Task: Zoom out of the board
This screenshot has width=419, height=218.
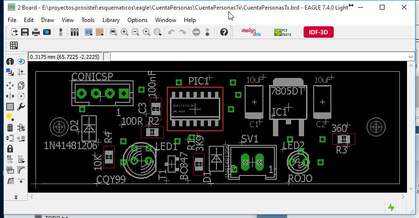Action: pos(136,33)
